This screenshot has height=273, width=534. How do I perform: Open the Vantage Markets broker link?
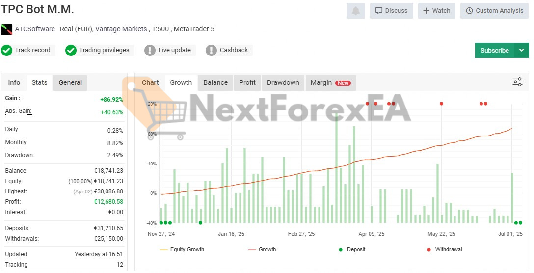pyautogui.click(x=121, y=29)
